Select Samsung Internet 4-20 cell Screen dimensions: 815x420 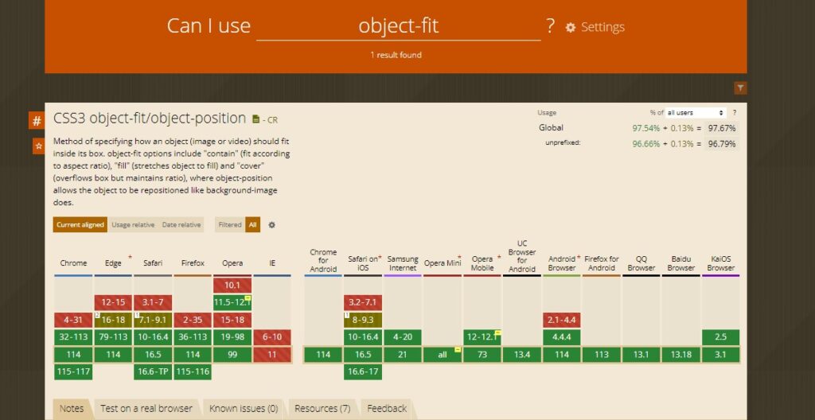[403, 336]
